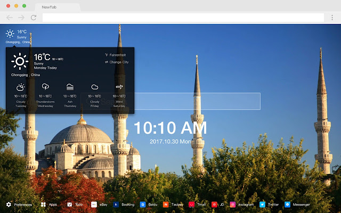
Task: Click the small sun weather icon at top
Action: (10, 34)
